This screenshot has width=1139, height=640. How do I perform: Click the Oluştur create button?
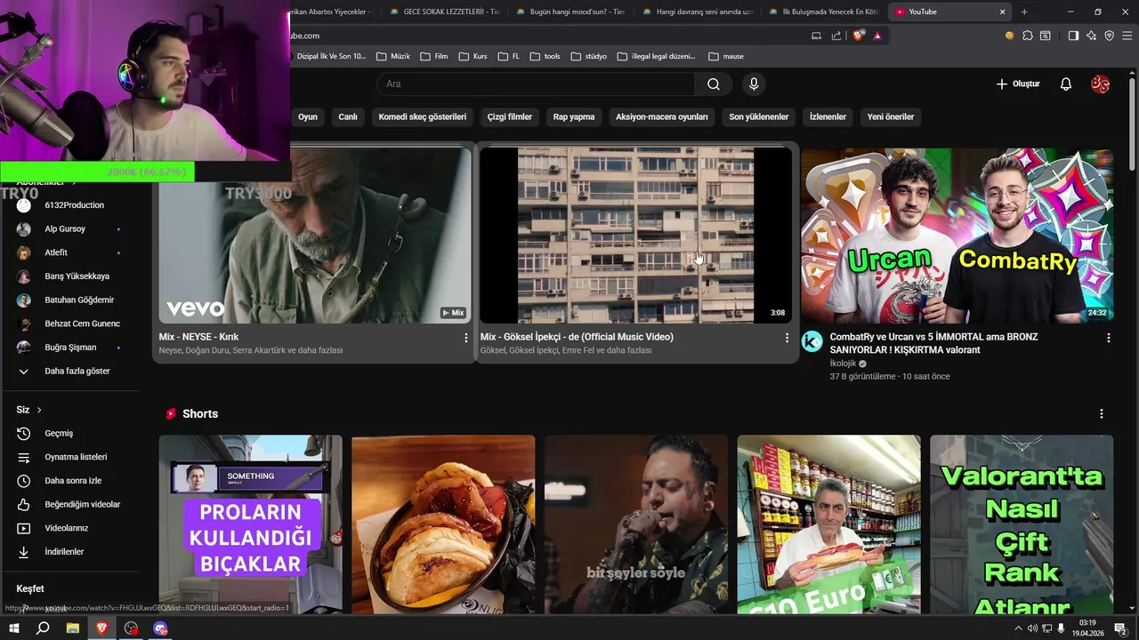[1017, 84]
